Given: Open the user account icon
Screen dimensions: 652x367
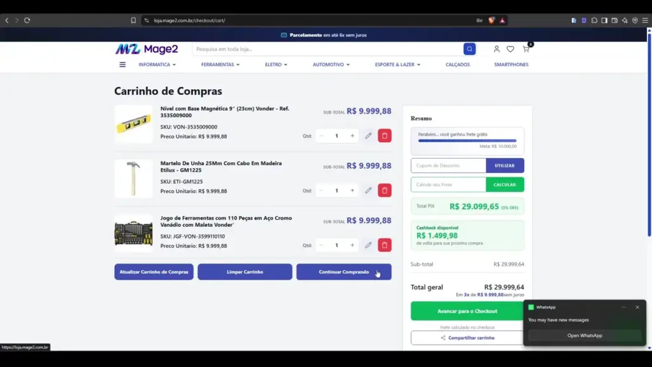Looking at the screenshot, I should click(x=497, y=49).
